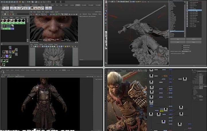Click the arch-shaped curve shelf icon
The width and height of the screenshot is (207, 131).
coord(42,8)
